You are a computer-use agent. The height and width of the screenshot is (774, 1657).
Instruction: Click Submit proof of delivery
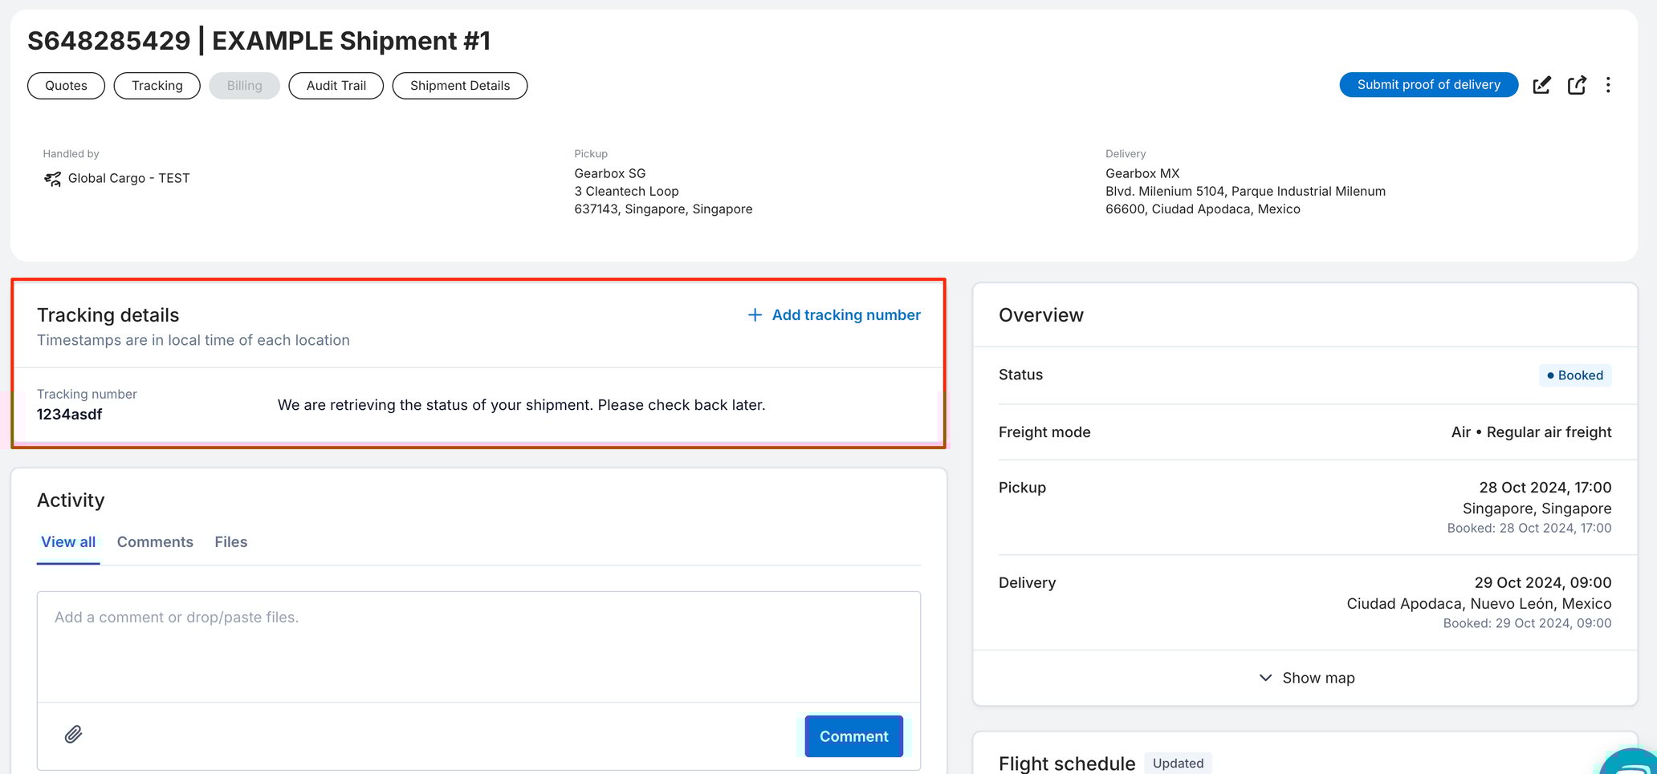pos(1428,84)
